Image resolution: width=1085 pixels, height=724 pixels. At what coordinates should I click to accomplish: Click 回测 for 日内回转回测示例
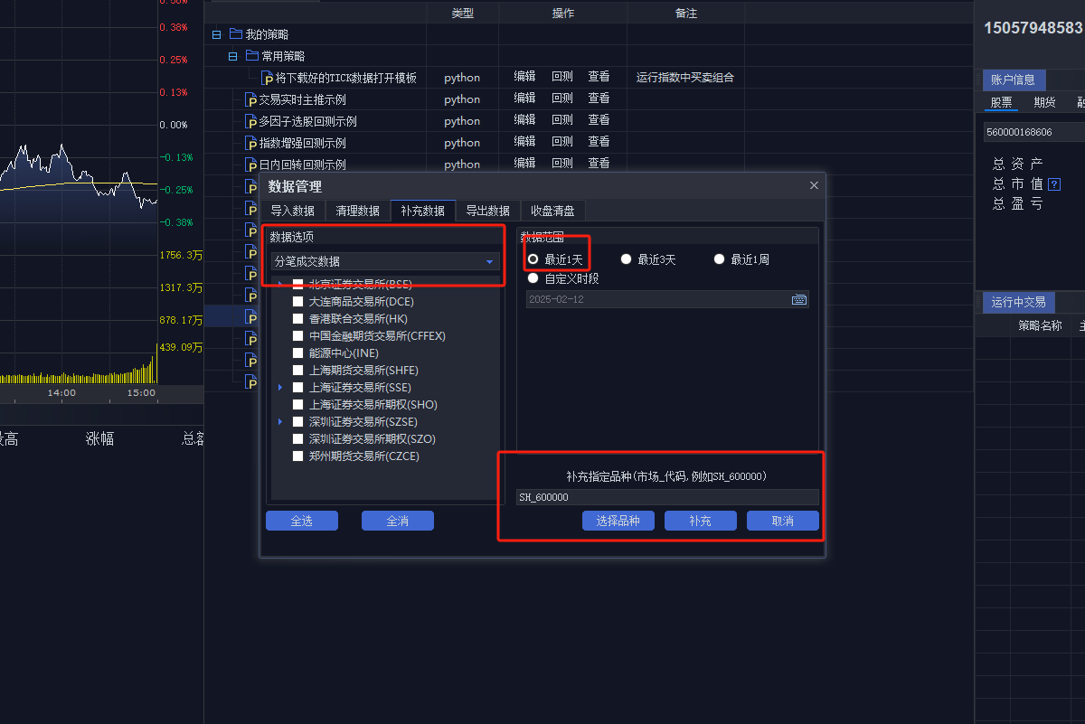[x=561, y=164]
